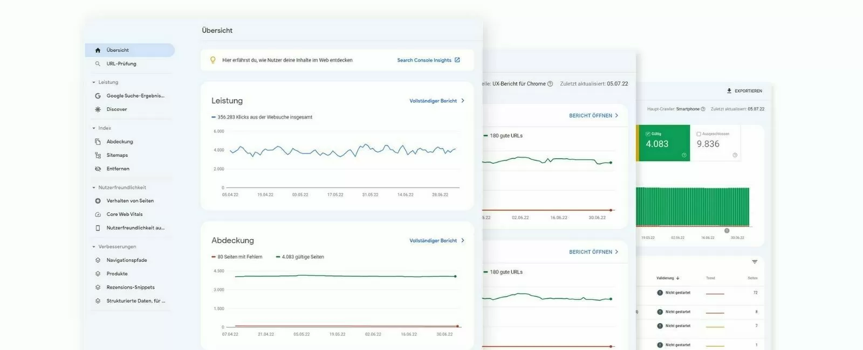The width and height of the screenshot is (863, 350).
Task: Open the Core Web Vitals menu item
Action: pyautogui.click(x=125, y=214)
